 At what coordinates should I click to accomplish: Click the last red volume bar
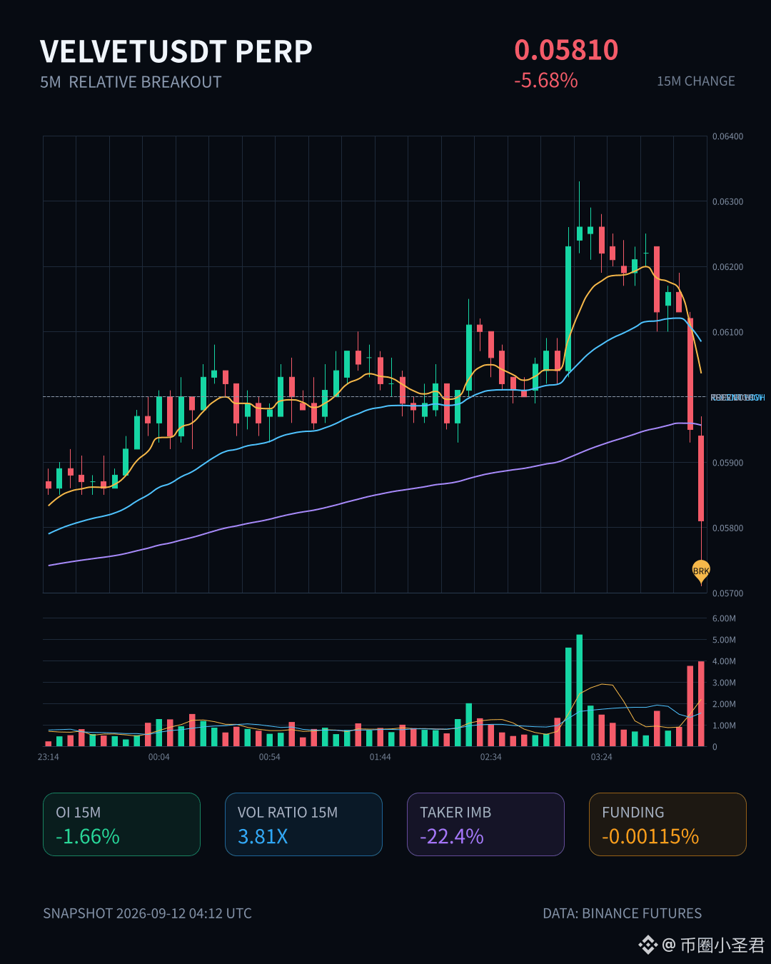click(701, 704)
